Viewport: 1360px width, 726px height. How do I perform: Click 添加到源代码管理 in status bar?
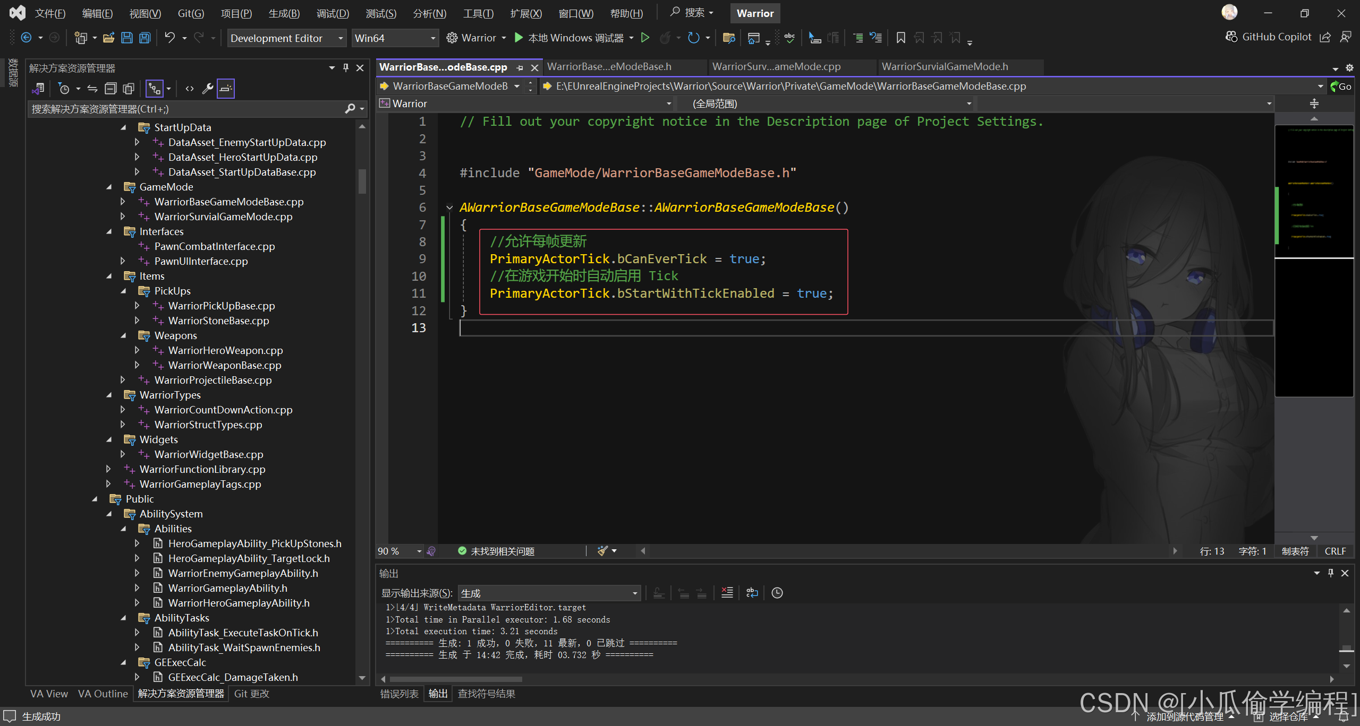[1184, 716]
